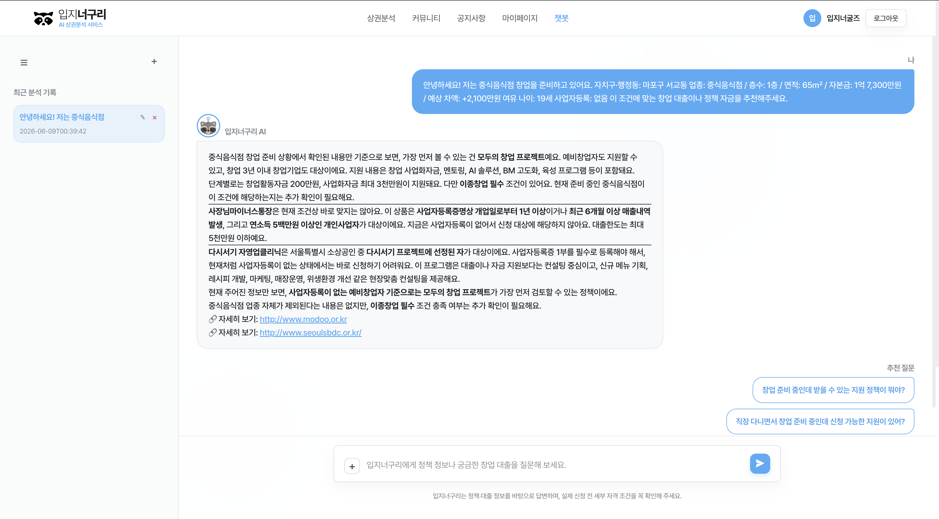This screenshot has width=939, height=519.
Task: Delete the chat record with the red X
Action: click(155, 117)
